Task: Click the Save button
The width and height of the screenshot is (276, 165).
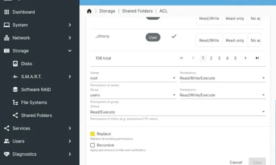Action: point(257,162)
